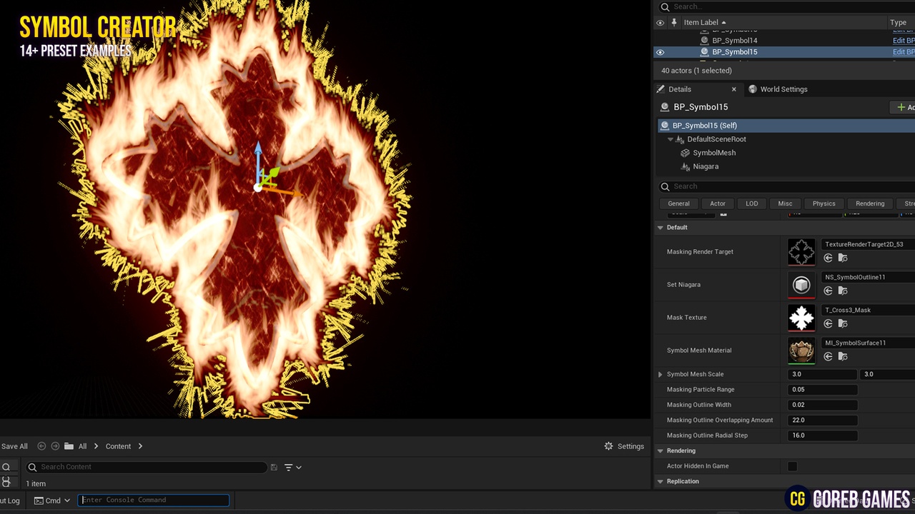Open the T_Cross3_Mask asset dropdown
Viewport: 915px width, 514px height.
pyautogui.click(x=869, y=310)
